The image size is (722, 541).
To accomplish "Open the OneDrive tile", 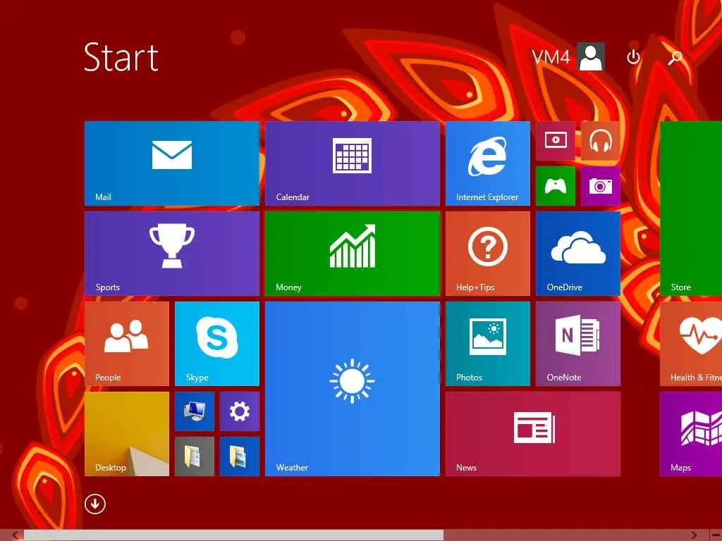I will [x=578, y=254].
